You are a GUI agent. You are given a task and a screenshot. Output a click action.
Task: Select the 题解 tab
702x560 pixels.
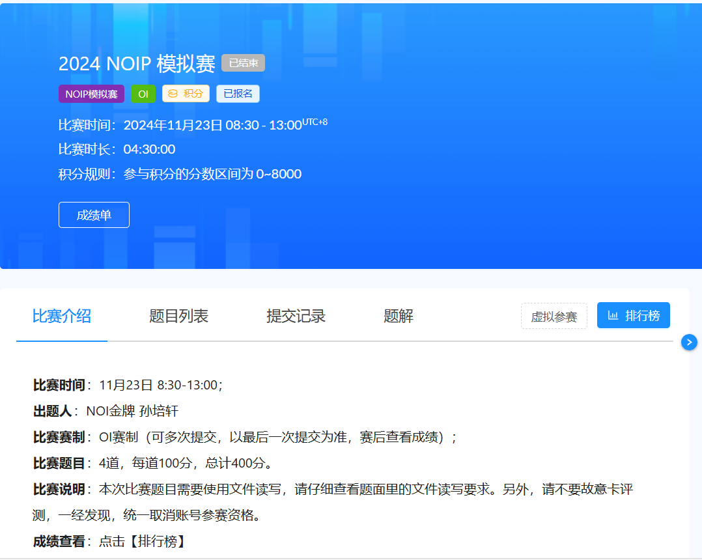pos(399,316)
